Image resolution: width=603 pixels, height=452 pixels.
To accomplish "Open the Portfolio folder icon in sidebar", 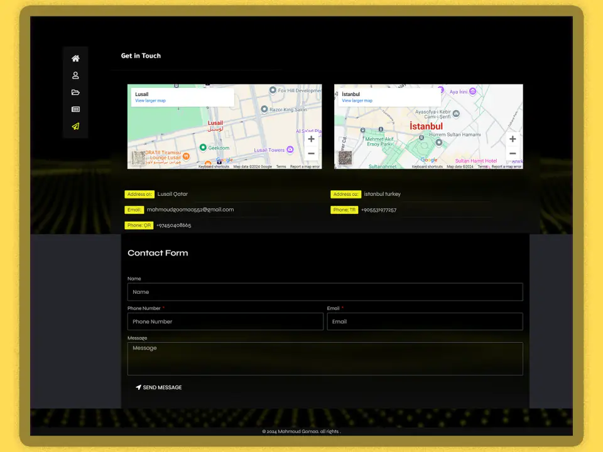I will 75,92.
